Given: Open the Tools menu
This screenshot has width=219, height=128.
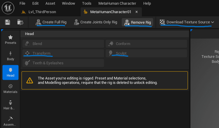Looking at the screenshot, I should 86,4.
